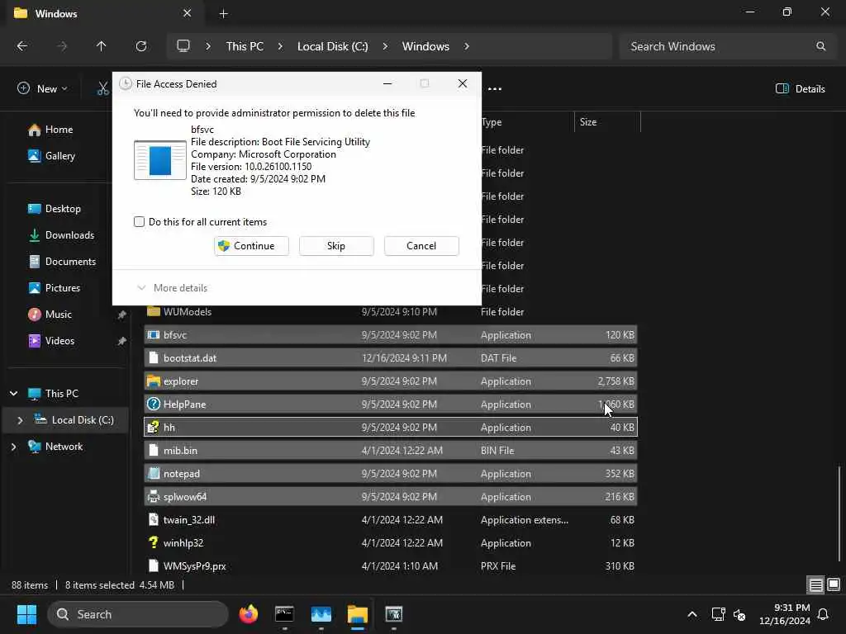The width and height of the screenshot is (846, 634).
Task: Open the See more (three dots) menu
Action: tap(495, 89)
